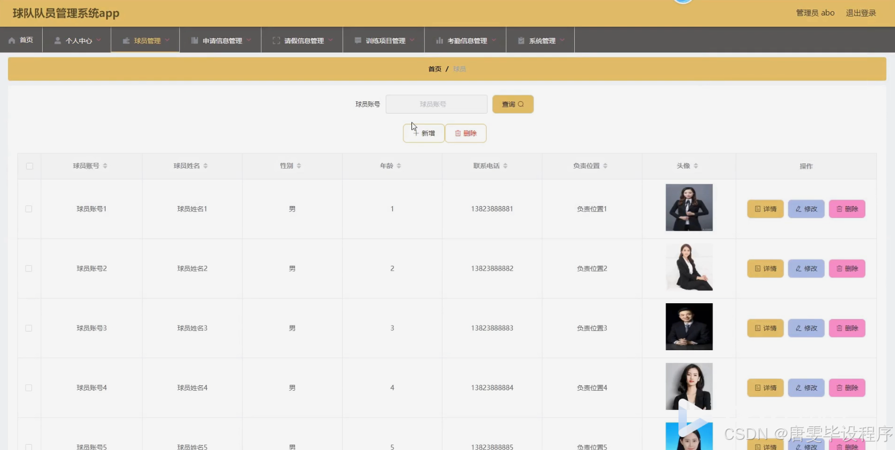Open the 考勤信息管理 menu label
Viewport: 895px width, 450px height.
468,41
